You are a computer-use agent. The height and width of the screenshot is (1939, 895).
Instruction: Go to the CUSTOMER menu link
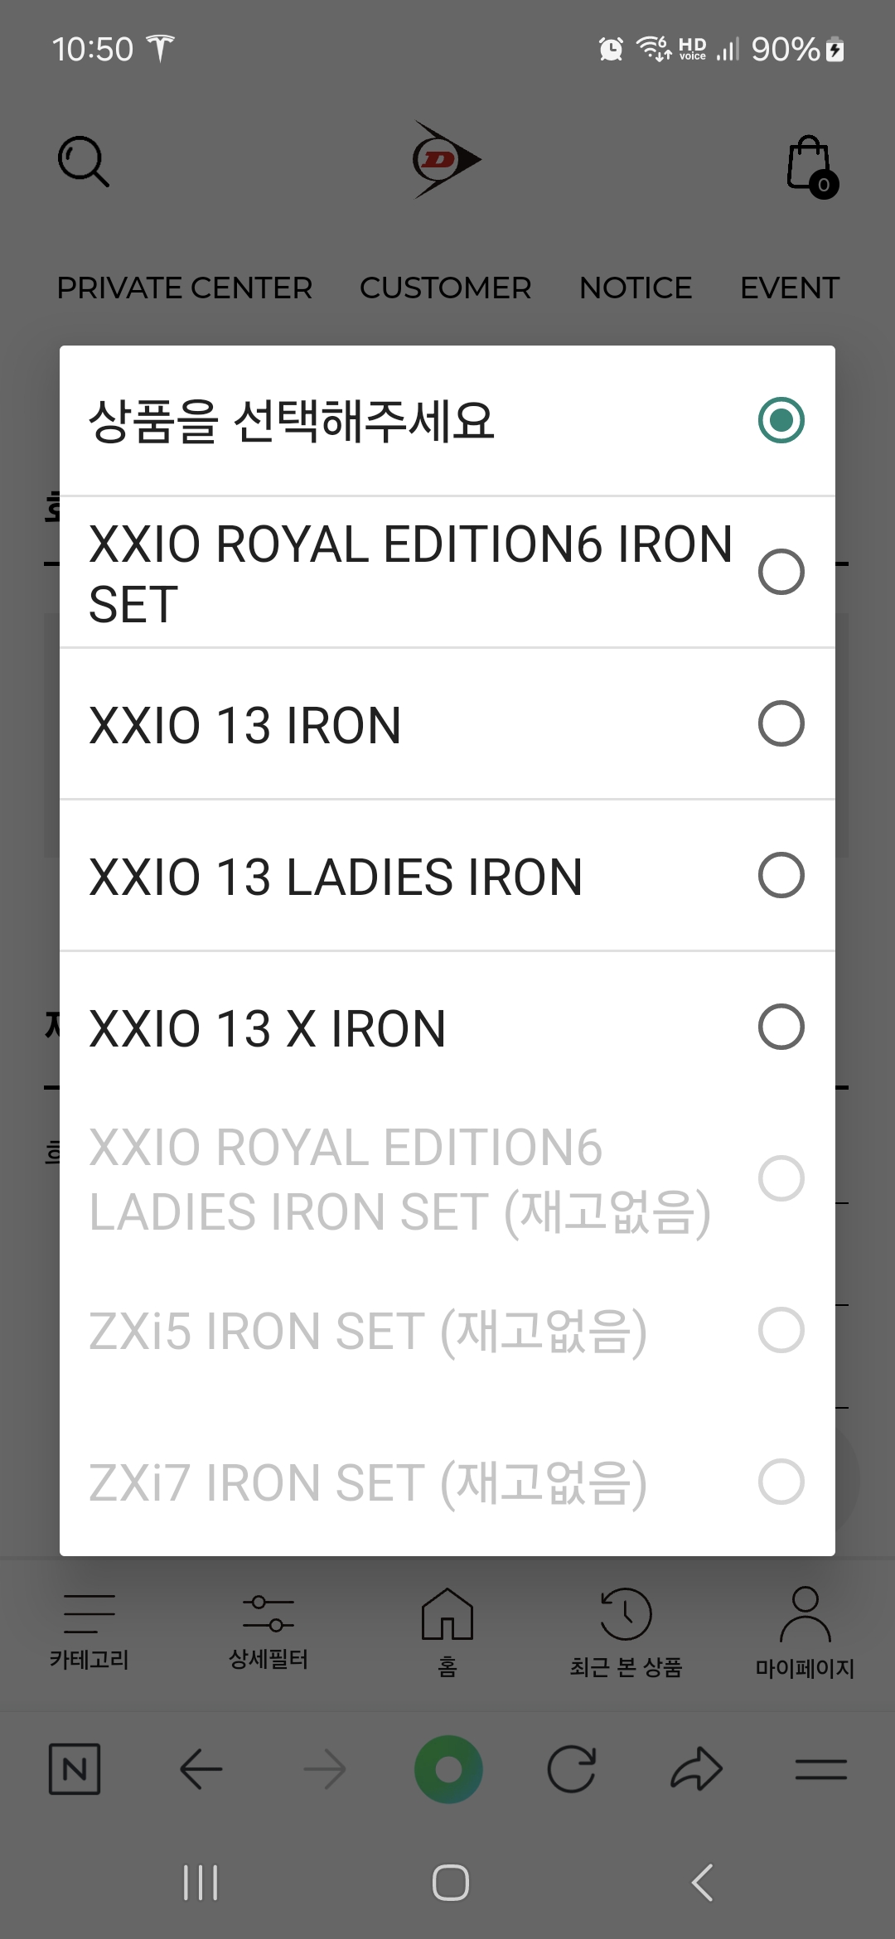click(x=445, y=288)
